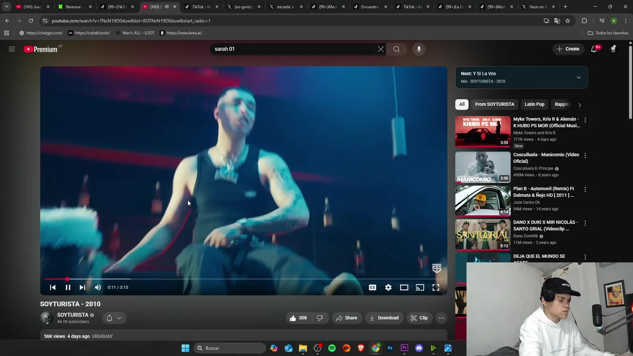Screen dimensions: 633x356
Task: Click the page vertical scrollbar
Action: pos(630,82)
